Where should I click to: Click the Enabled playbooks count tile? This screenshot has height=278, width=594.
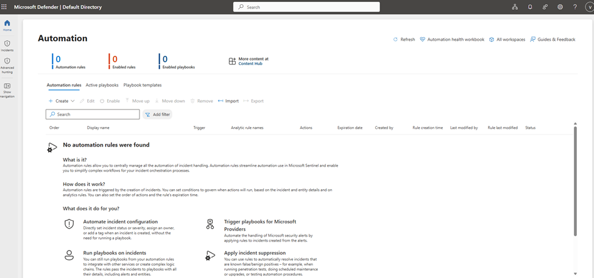(177, 61)
